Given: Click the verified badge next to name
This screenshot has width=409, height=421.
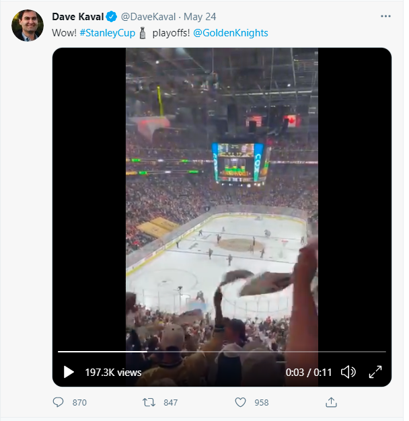Looking at the screenshot, I should click(x=112, y=16).
